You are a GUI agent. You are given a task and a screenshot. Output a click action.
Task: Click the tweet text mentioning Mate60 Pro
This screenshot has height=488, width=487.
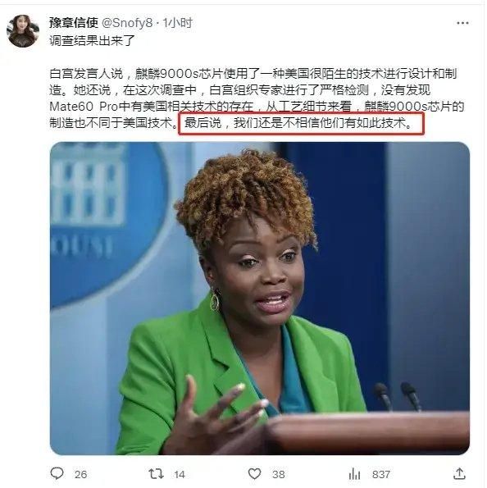257,98
